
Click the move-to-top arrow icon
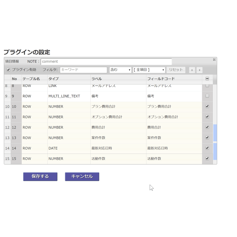pyautogui.click(x=193, y=70)
